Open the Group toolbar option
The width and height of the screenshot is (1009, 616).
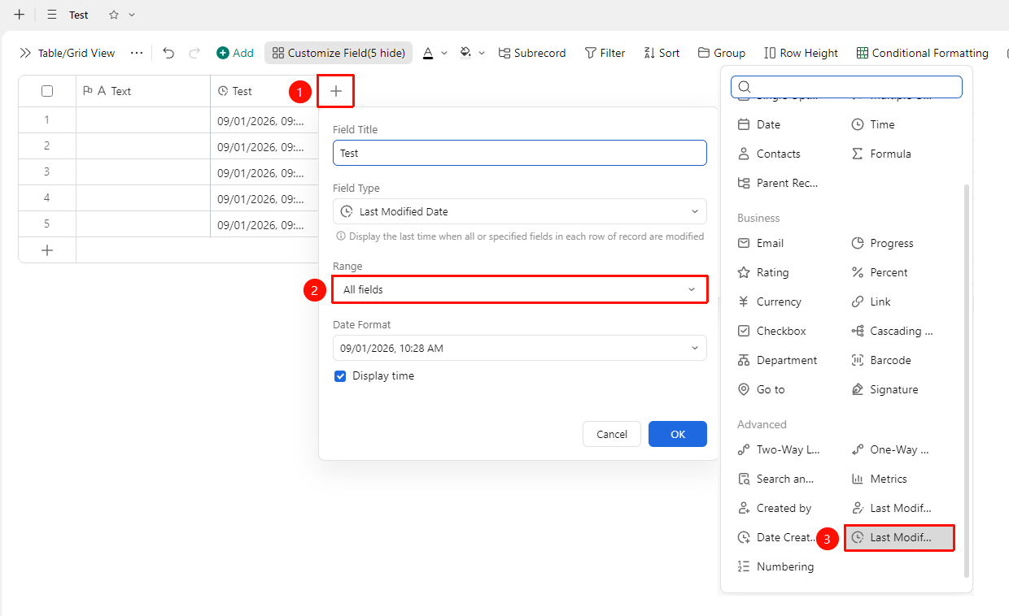point(722,53)
